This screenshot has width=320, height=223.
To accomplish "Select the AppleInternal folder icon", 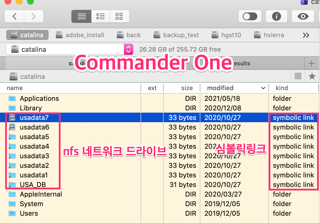I will tap(12, 194).
